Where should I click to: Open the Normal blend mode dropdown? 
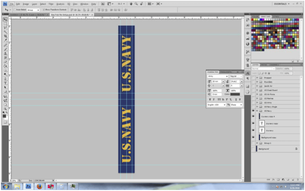pos(263,69)
